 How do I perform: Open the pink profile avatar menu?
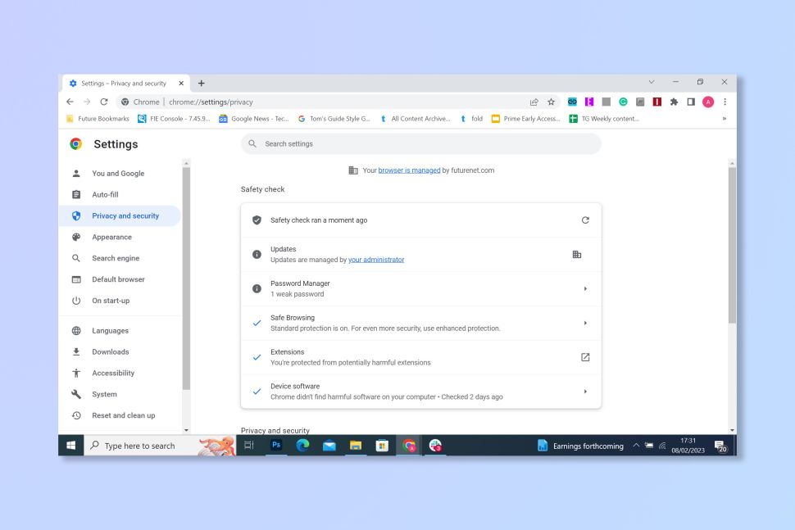coord(708,102)
